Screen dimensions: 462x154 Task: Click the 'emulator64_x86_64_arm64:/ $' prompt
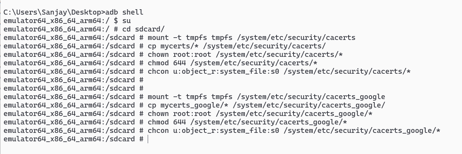click(61, 21)
